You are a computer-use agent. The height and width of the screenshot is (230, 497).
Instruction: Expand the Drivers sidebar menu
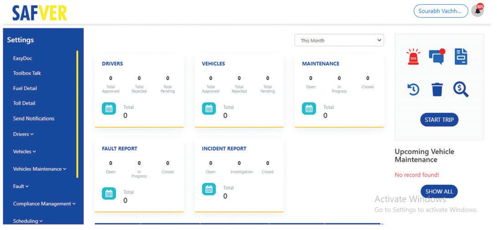(23, 134)
